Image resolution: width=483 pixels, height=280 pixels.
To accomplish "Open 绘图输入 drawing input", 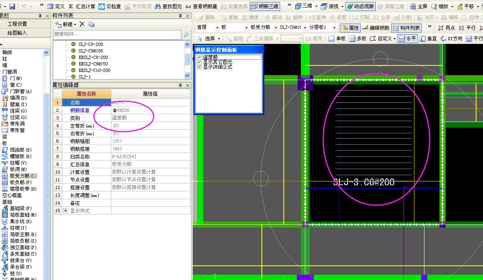I will click(17, 33).
